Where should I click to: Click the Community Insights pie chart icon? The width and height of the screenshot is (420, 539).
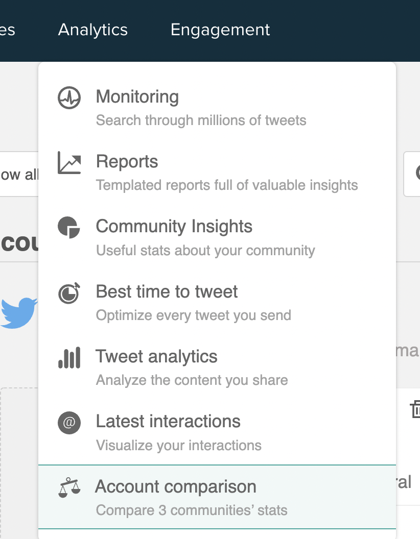(x=69, y=228)
